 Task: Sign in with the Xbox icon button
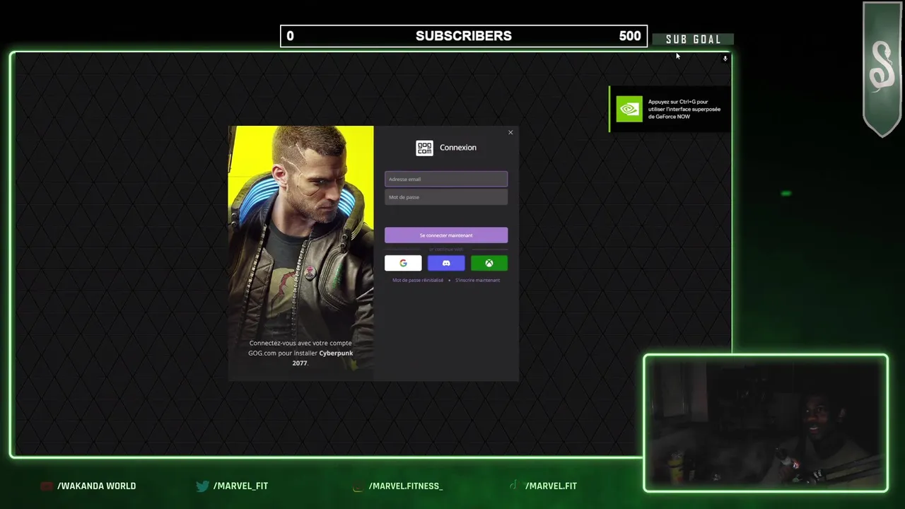[489, 263]
